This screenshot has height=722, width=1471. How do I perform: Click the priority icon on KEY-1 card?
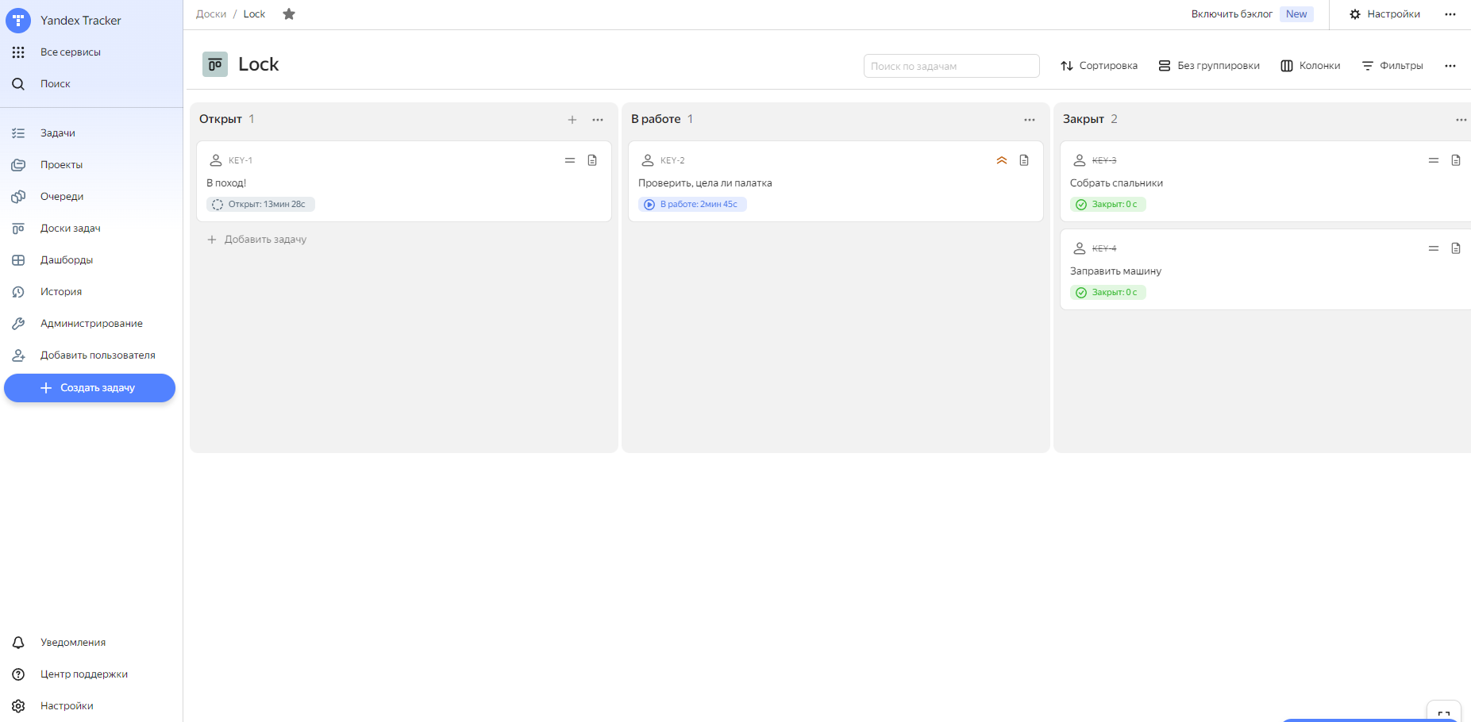tap(570, 160)
